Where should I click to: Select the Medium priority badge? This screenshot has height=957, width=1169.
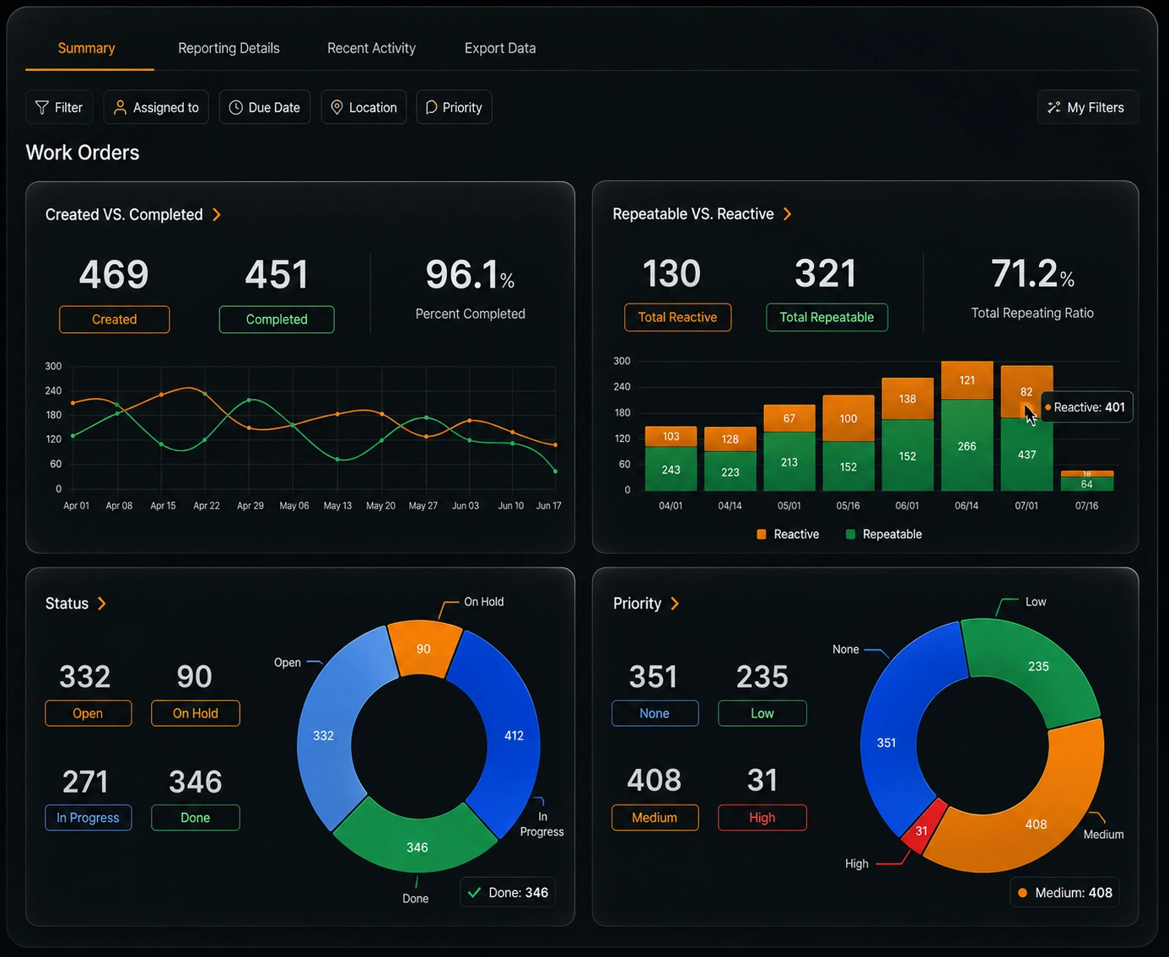pyautogui.click(x=655, y=818)
